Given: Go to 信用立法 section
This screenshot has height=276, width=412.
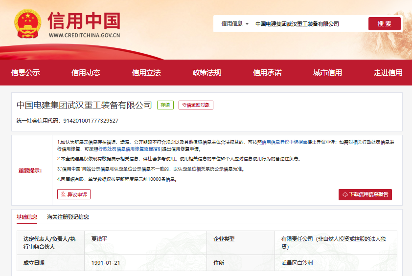Looking at the screenshot, I should click(146, 73).
